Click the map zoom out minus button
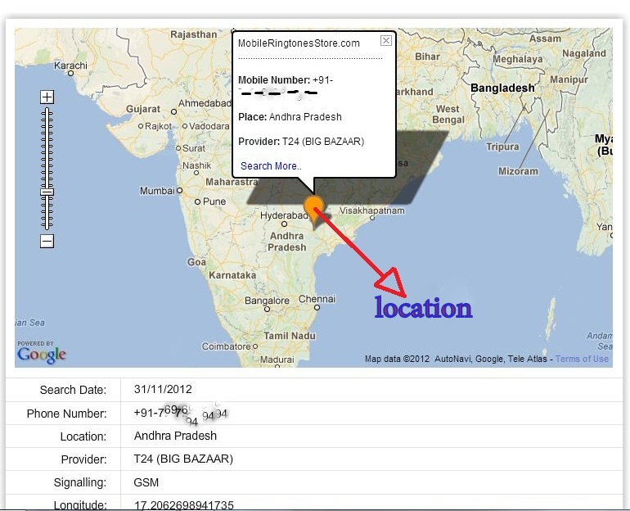This screenshot has height=511, width=630. (x=47, y=242)
